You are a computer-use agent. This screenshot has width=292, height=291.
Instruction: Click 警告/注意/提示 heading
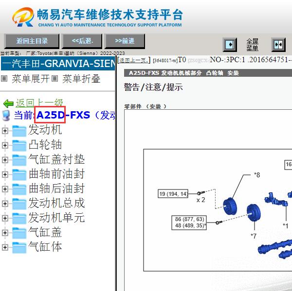[x=153, y=87]
